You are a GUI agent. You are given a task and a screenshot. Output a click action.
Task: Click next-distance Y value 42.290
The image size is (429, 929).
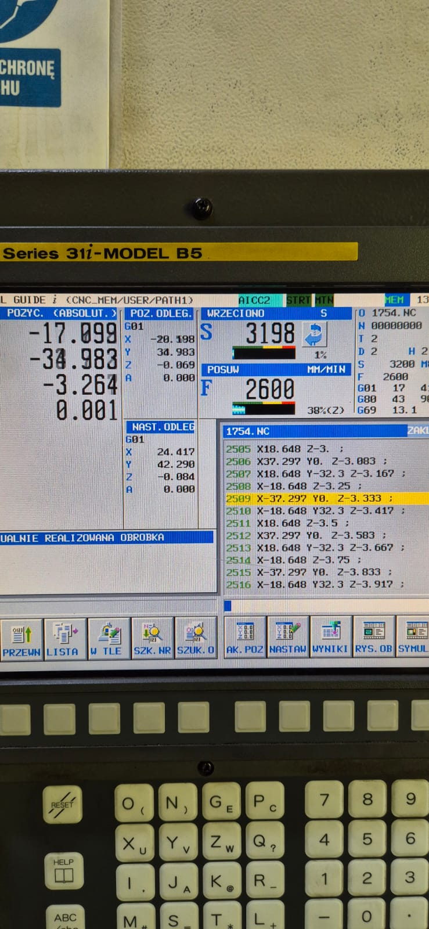(176, 464)
